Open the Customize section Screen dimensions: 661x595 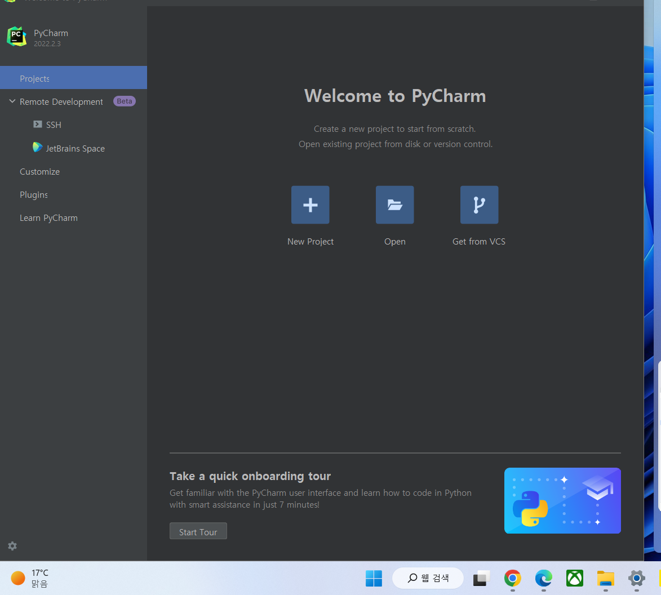pos(39,171)
